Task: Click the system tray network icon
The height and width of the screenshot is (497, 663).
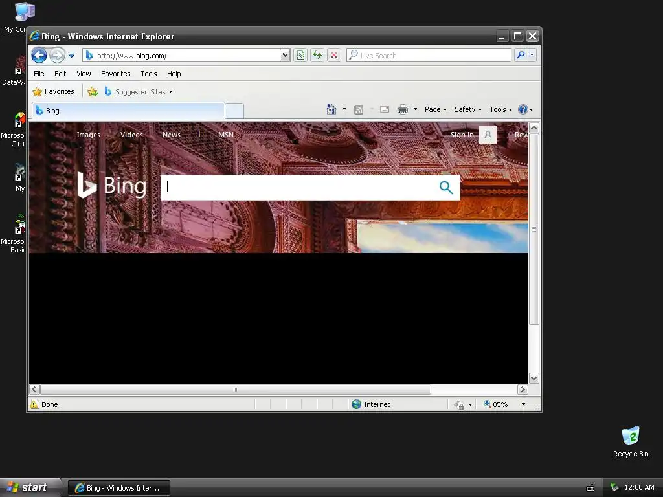Action: 614,488
